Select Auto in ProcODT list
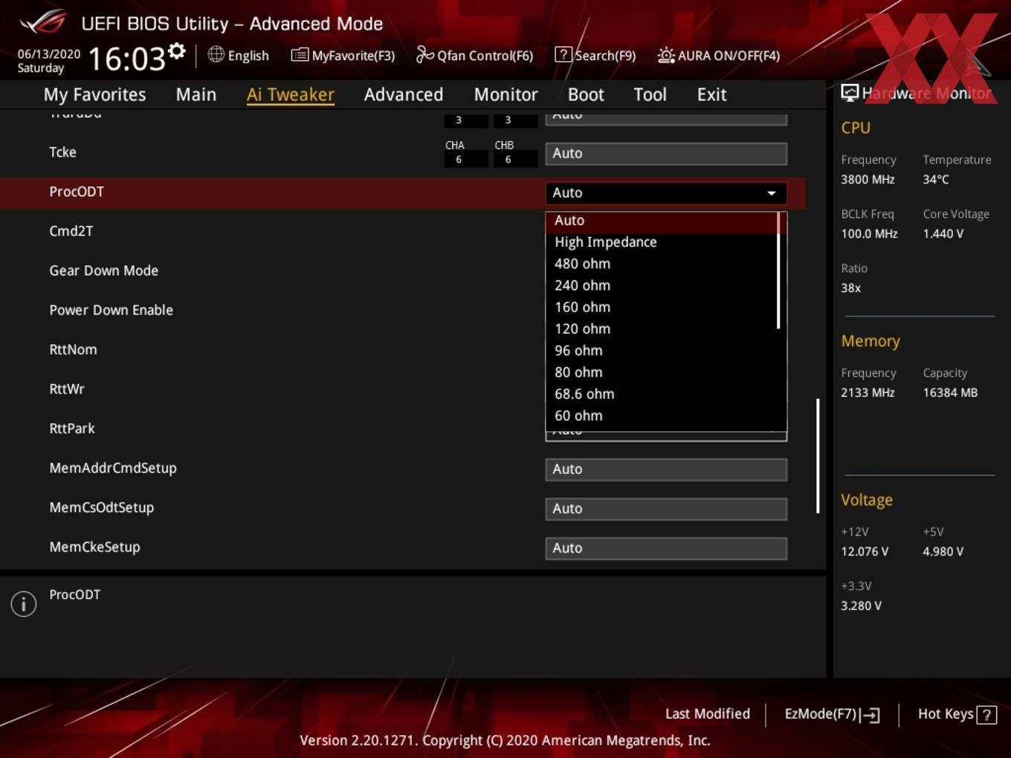The height and width of the screenshot is (758, 1011). pyautogui.click(x=662, y=221)
